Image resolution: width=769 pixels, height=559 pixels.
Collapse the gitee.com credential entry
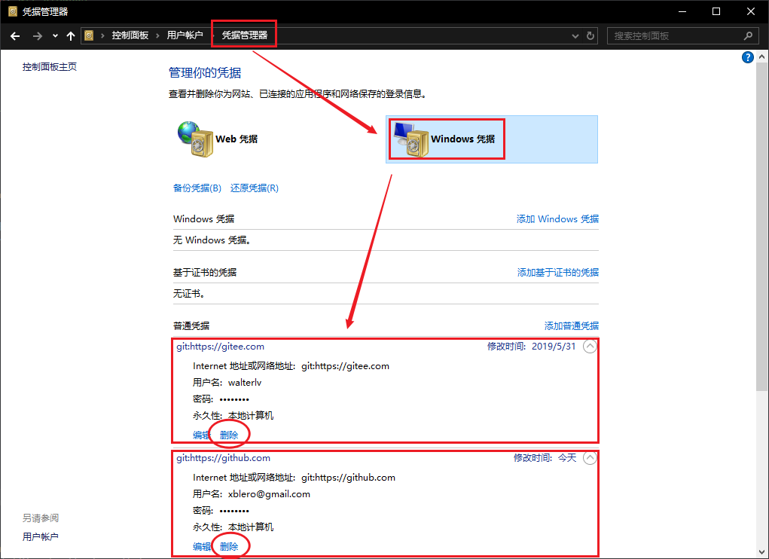590,347
